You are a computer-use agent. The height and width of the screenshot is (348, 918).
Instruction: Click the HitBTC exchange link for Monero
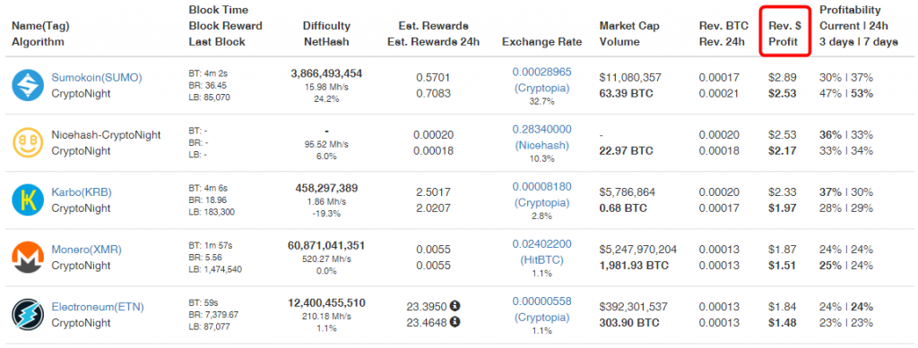pyautogui.click(x=541, y=260)
